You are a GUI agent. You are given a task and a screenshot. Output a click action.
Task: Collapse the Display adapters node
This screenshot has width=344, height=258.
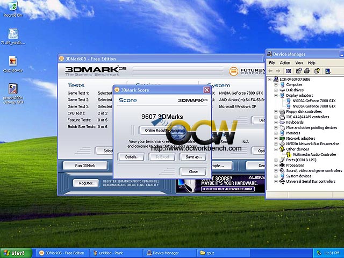coord(276,96)
